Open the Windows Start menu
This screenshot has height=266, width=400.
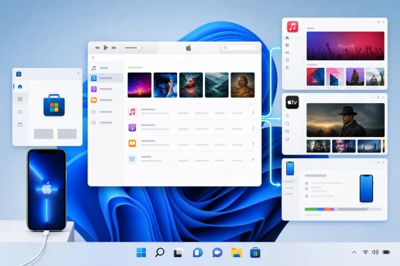(x=141, y=253)
